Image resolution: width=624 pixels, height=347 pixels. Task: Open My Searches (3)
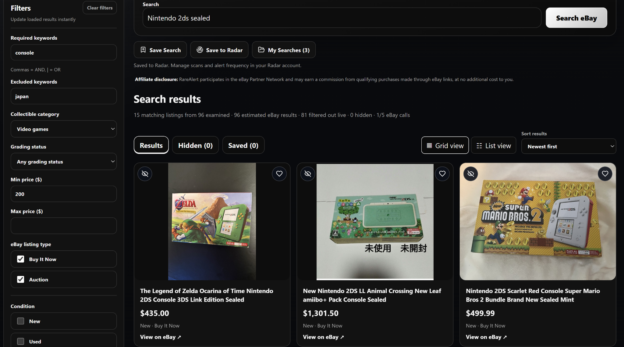[x=284, y=50]
